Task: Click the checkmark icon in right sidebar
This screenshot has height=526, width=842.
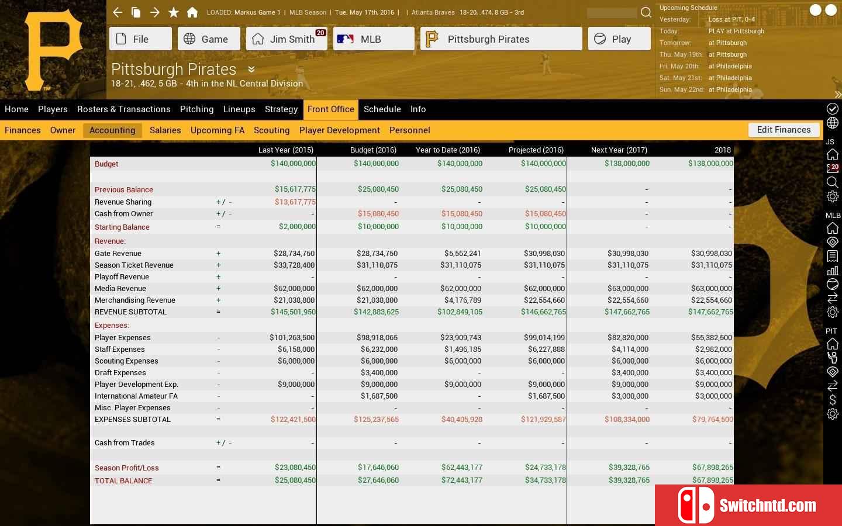Action: point(833,109)
